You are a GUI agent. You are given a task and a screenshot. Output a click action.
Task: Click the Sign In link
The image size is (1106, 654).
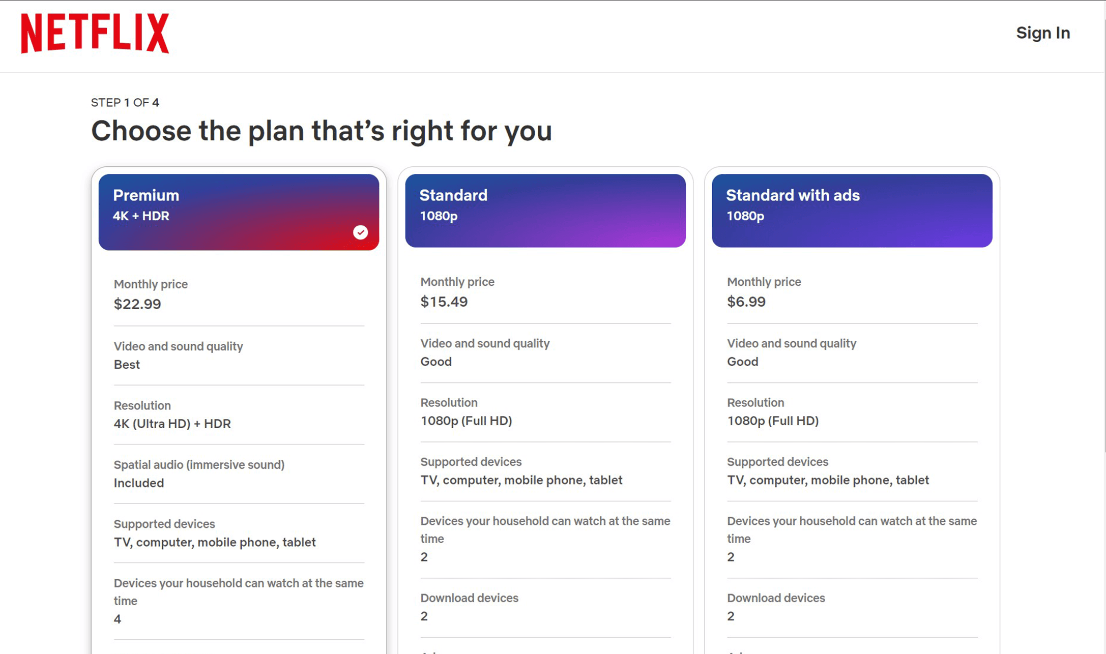[1043, 33]
